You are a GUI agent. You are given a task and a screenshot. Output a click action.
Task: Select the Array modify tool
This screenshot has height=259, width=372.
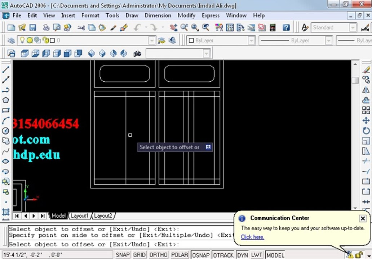coord(366,110)
